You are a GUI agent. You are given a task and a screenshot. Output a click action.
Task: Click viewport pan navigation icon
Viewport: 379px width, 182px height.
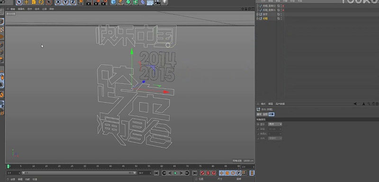pyautogui.click(x=243, y=9)
